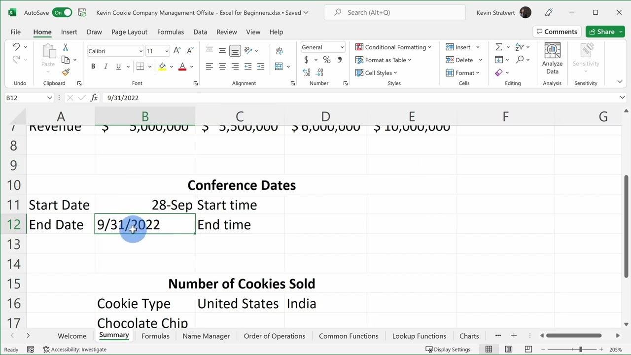Collapse the ribbon with chevron

tap(620, 82)
